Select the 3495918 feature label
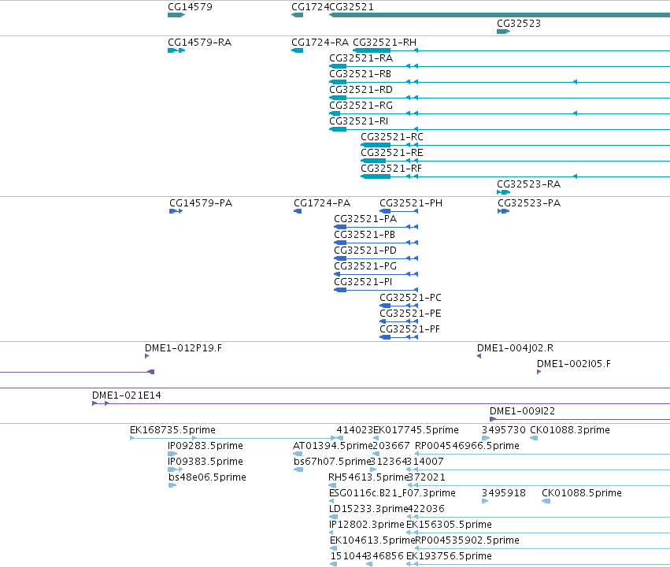Screen dimensions: 670x568 point(504,493)
